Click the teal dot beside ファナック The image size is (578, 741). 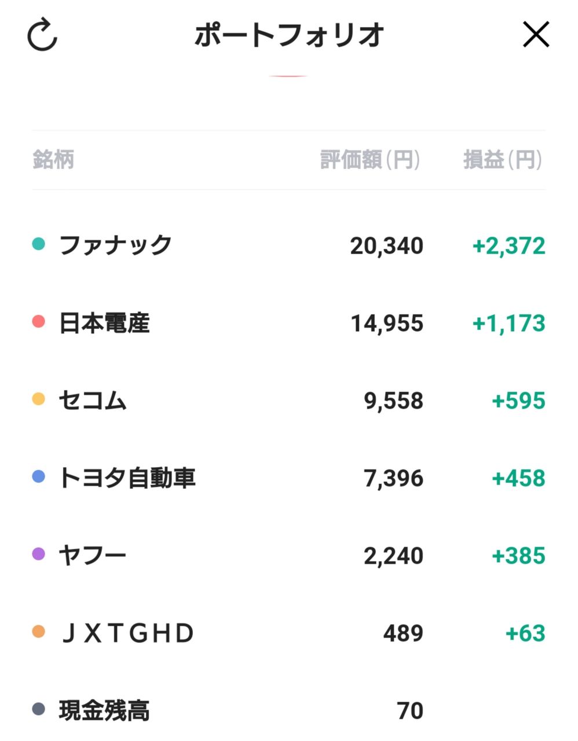tap(38, 244)
